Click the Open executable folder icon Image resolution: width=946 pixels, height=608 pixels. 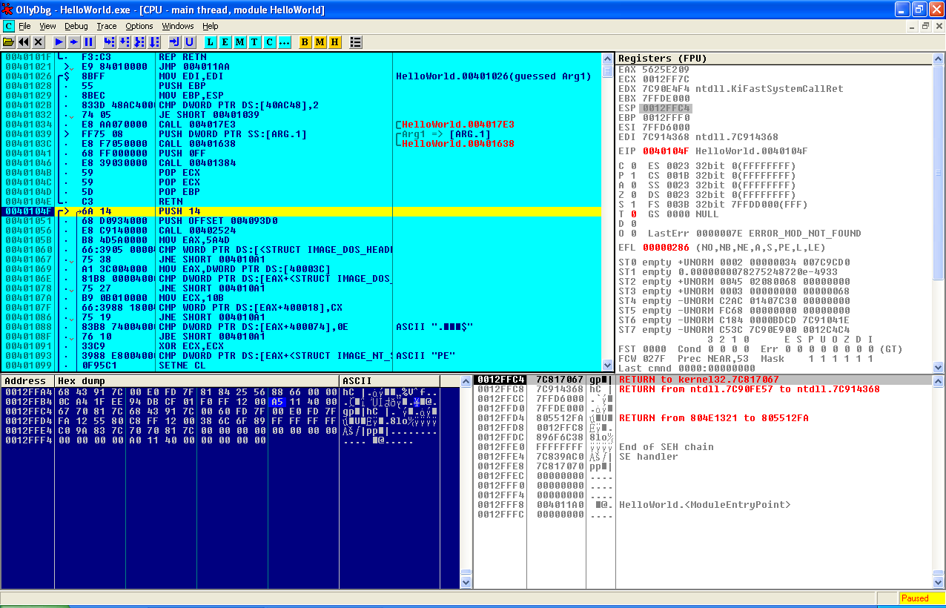[9, 42]
